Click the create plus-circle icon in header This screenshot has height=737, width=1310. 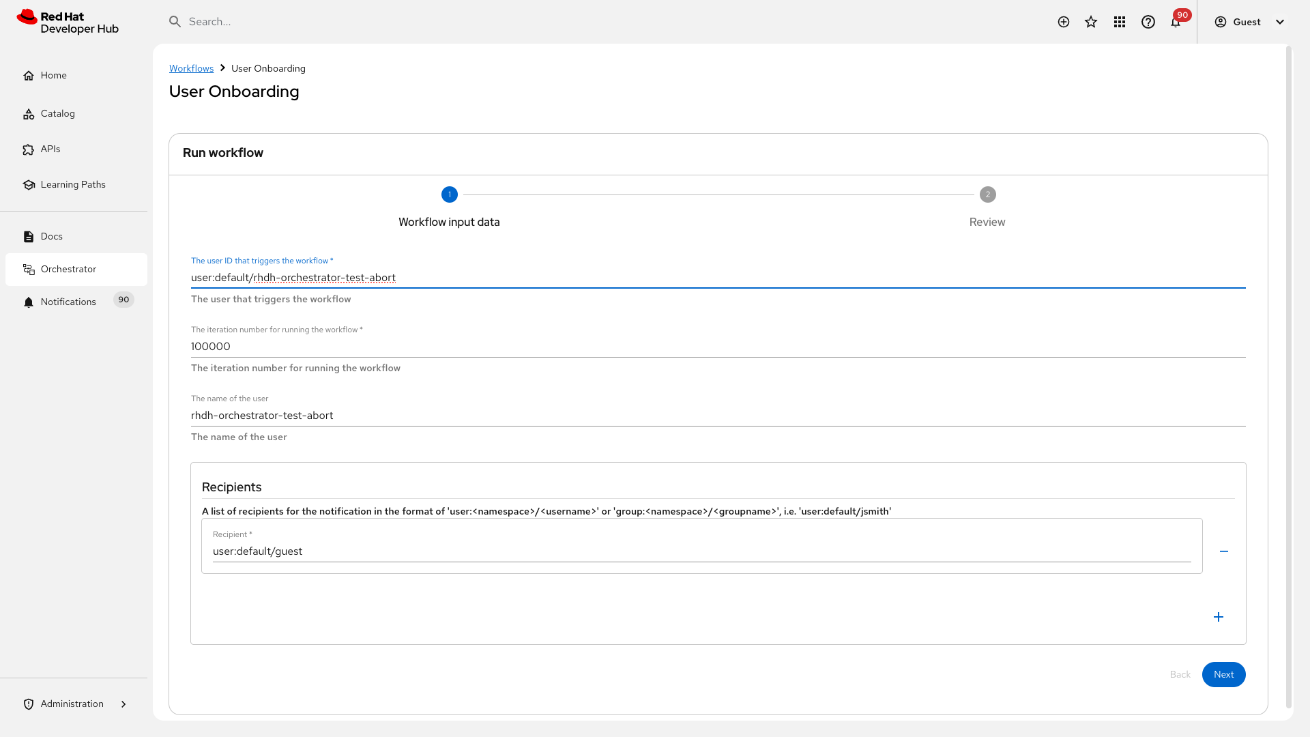click(x=1063, y=22)
